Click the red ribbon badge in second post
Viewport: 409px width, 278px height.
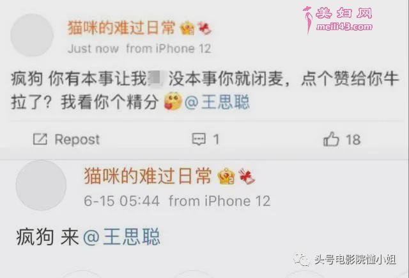247,176
